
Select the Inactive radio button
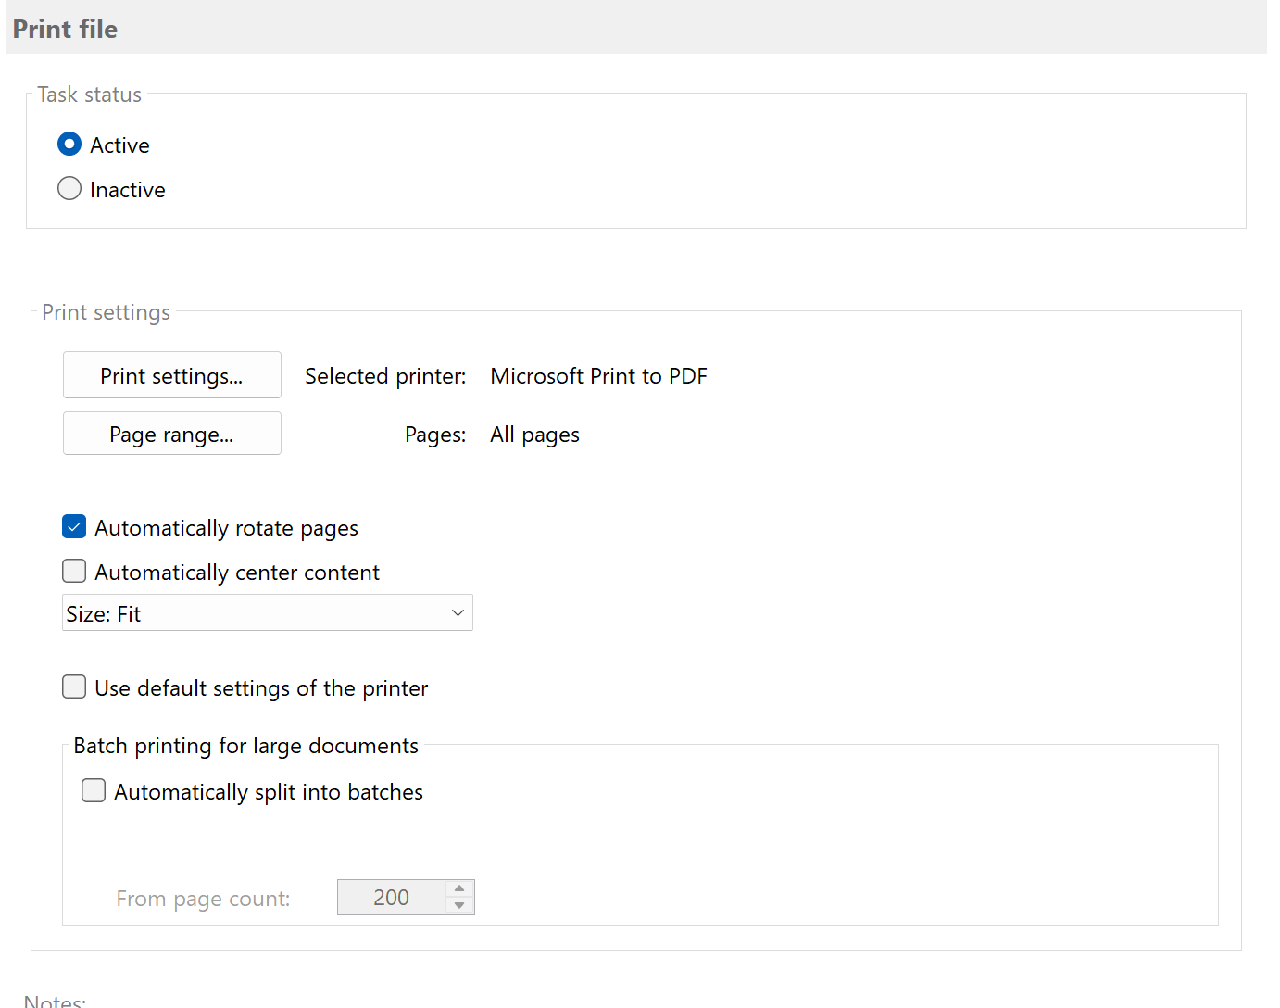tap(69, 188)
